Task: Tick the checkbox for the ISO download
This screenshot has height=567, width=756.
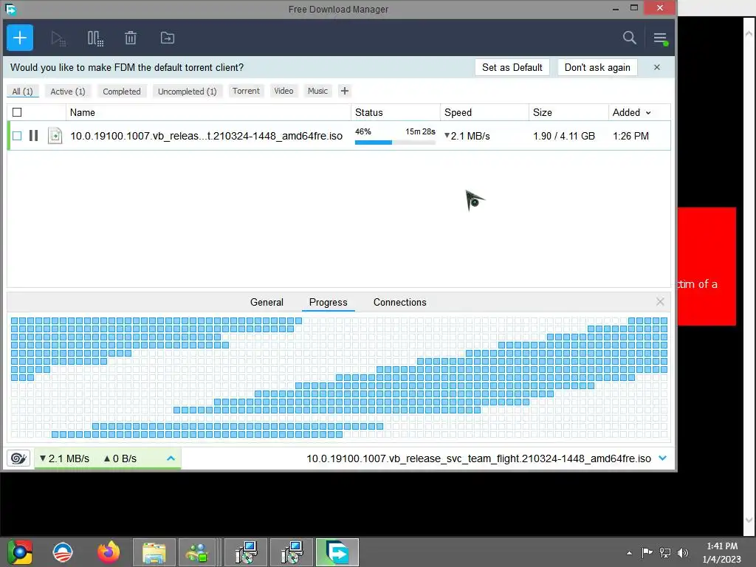Action: [x=17, y=136]
